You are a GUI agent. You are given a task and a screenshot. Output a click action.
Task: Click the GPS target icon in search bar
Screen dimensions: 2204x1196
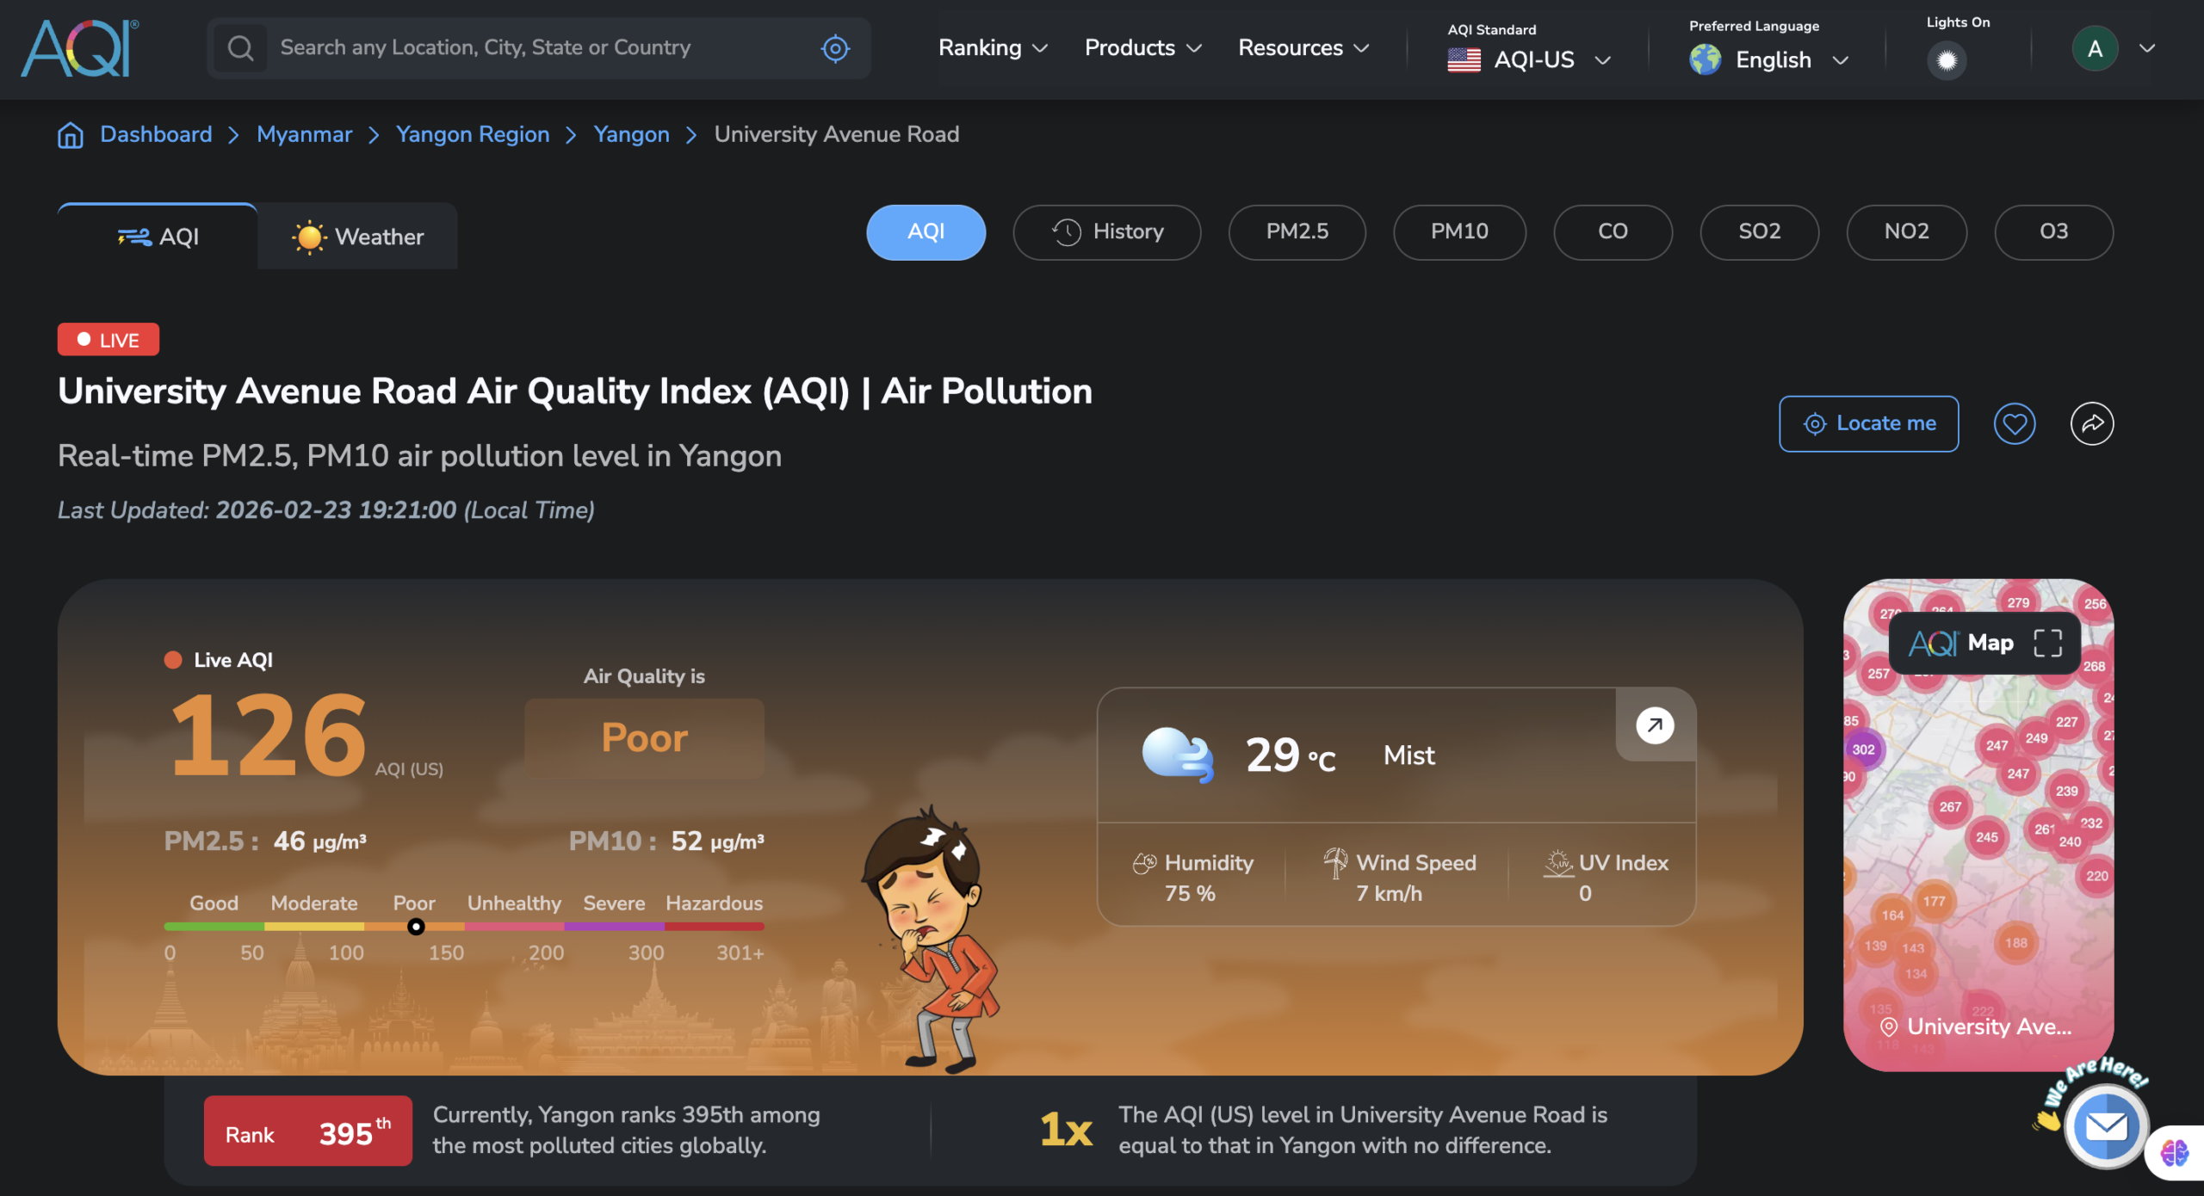pos(834,48)
